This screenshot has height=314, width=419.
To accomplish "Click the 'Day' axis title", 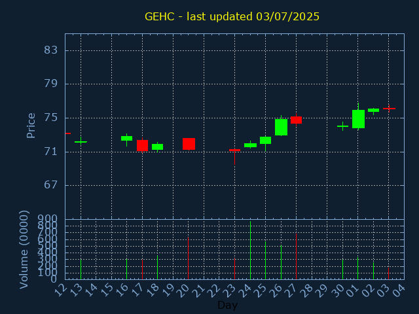I will [227, 305].
